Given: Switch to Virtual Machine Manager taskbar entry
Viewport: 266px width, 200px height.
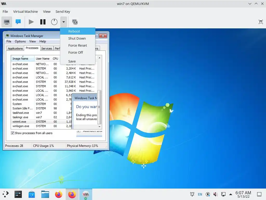Looking at the screenshot, I should [x=85, y=194].
